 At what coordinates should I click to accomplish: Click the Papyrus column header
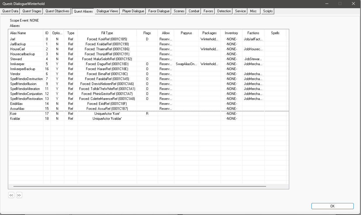tap(186, 33)
